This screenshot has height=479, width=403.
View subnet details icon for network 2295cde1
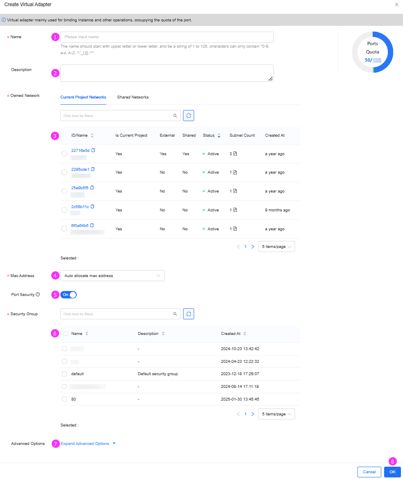click(x=235, y=172)
